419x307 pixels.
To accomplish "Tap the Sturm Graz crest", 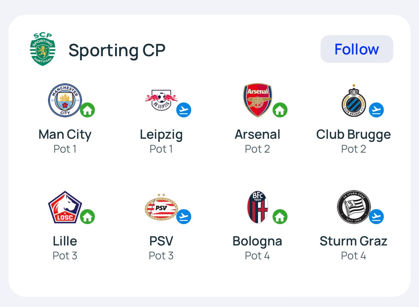I will pyautogui.click(x=354, y=207).
